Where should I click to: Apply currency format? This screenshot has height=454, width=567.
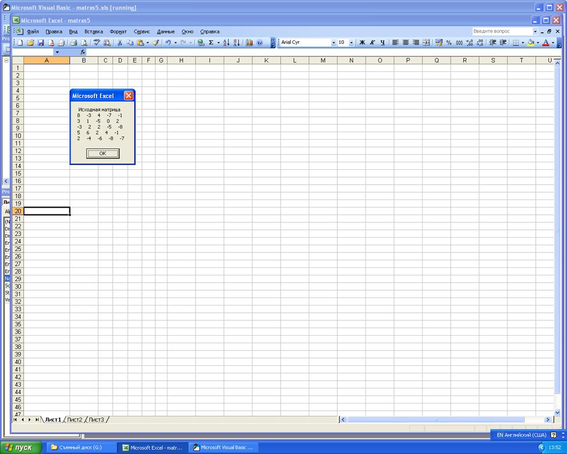(438, 43)
